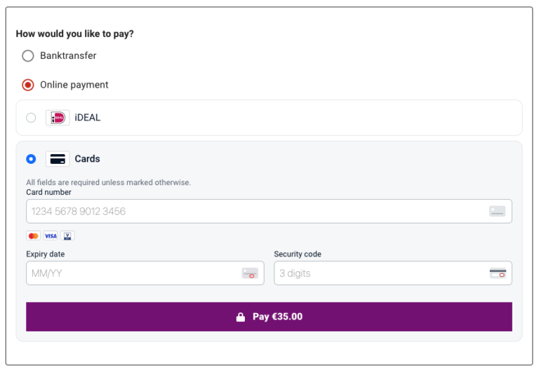Click the expiry date card hint icon
Viewport: 539px width, 372px height.
pyautogui.click(x=250, y=273)
